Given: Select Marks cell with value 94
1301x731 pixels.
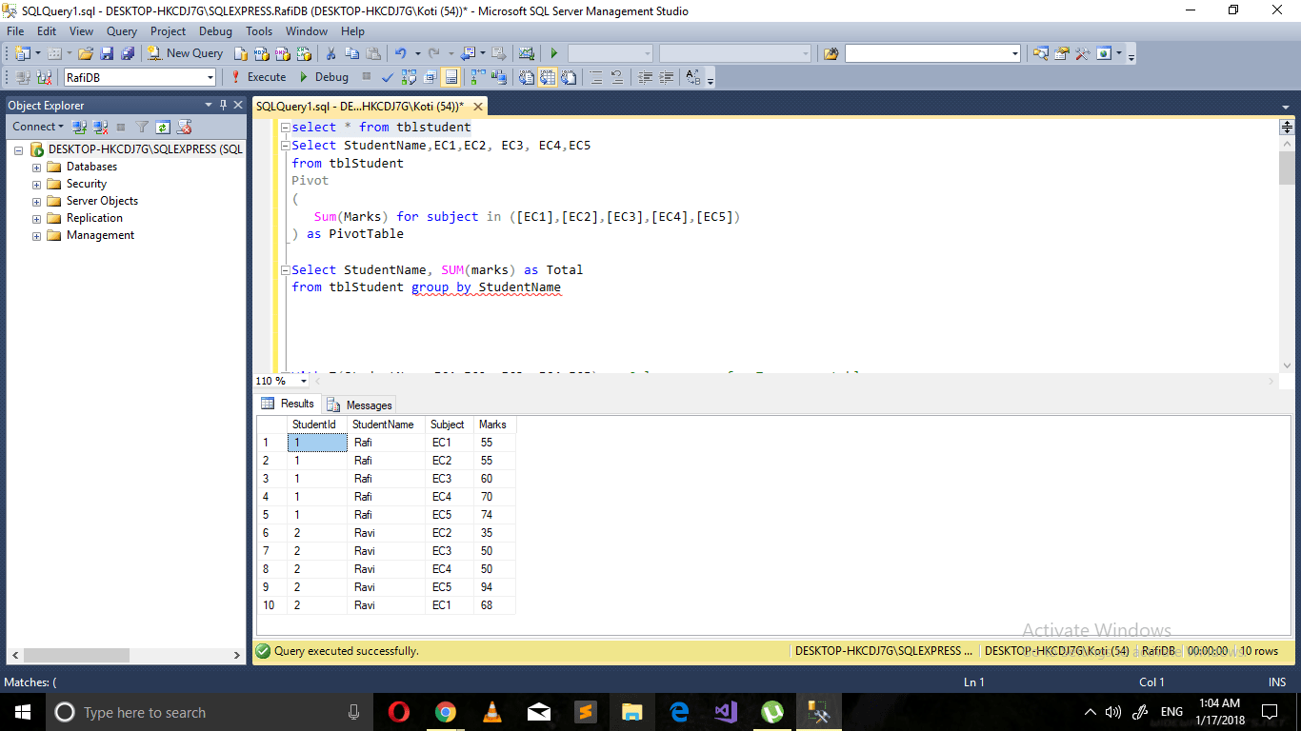Looking at the screenshot, I should (494, 587).
